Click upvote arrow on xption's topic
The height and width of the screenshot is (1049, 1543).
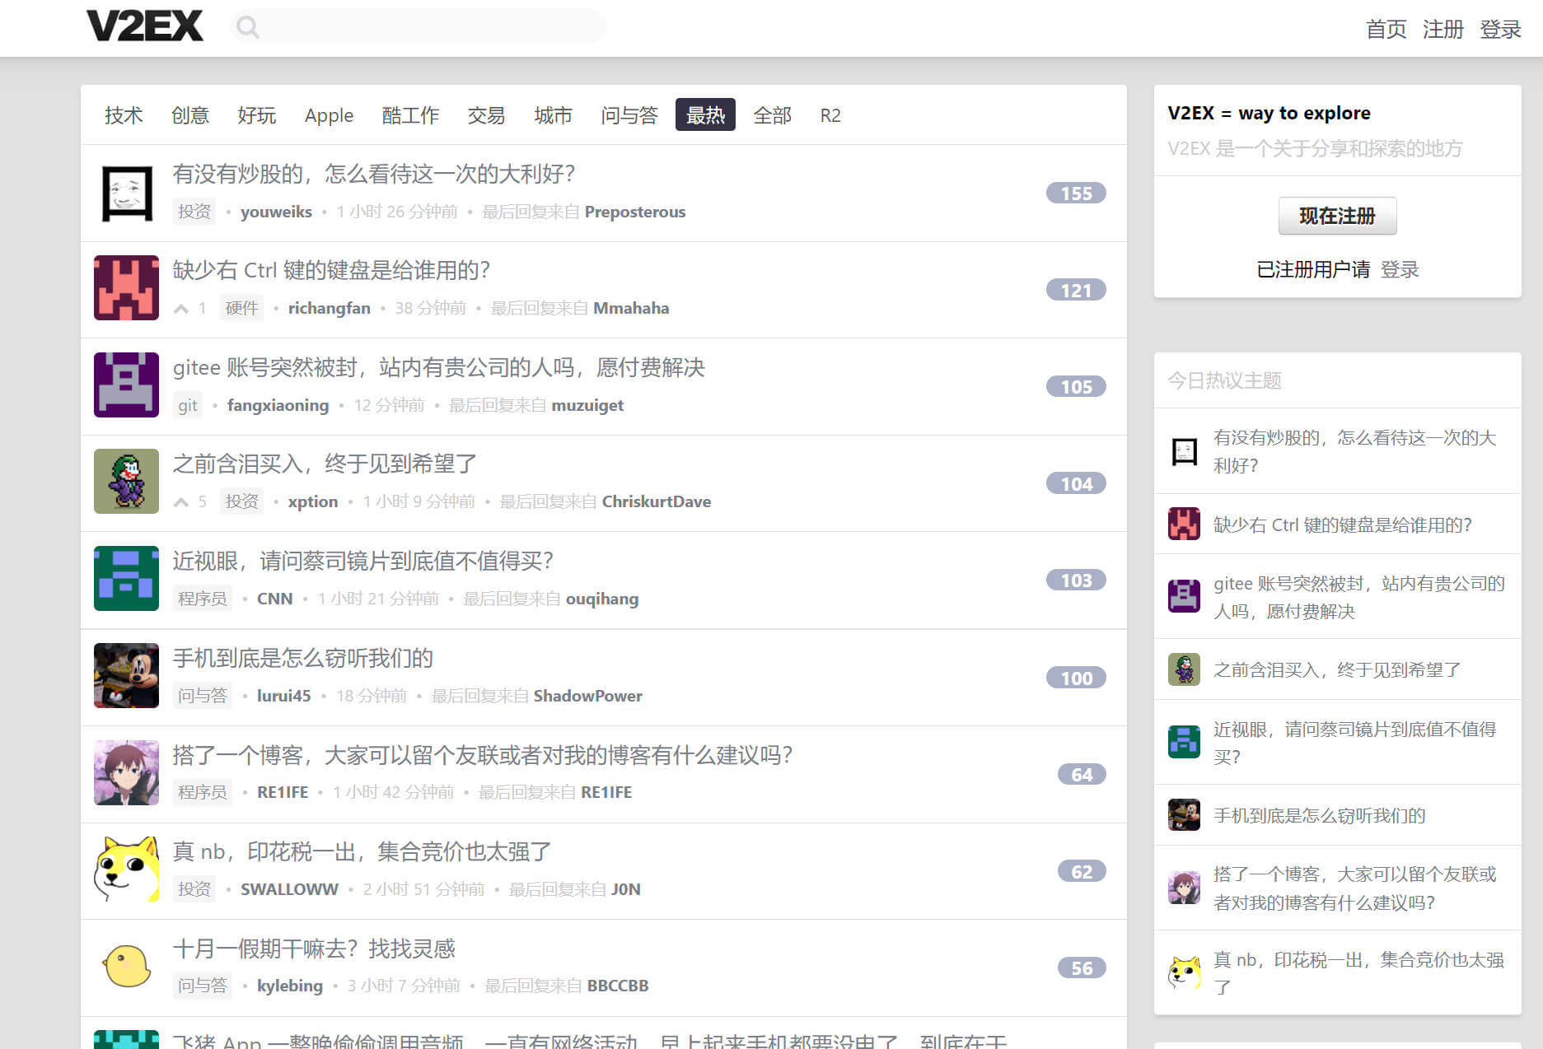coord(181,502)
